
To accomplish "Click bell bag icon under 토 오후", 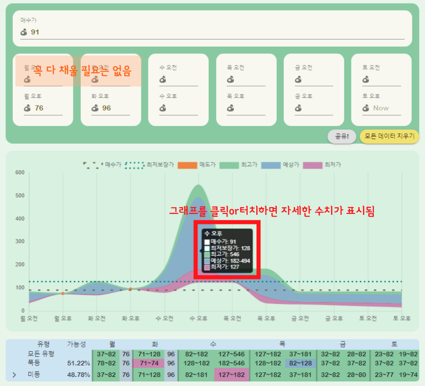I will [366, 108].
